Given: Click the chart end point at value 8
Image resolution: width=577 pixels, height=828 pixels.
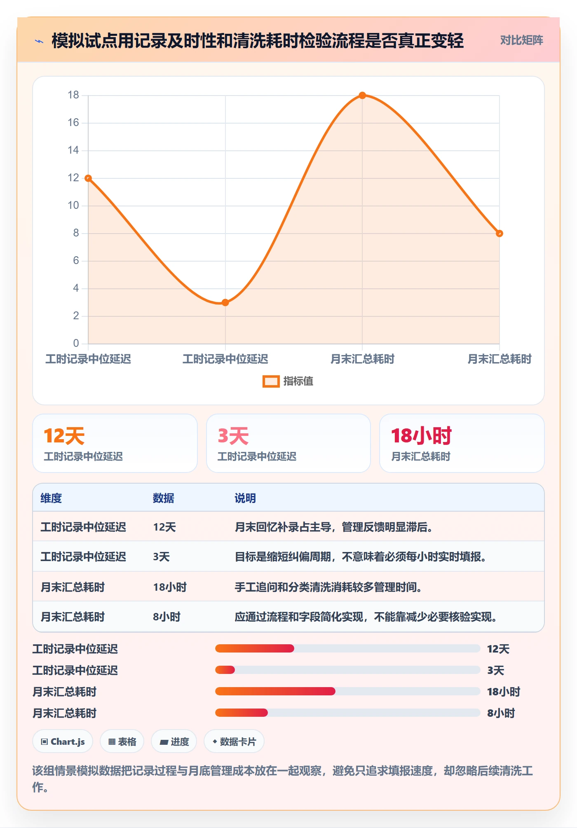Looking at the screenshot, I should tap(500, 234).
